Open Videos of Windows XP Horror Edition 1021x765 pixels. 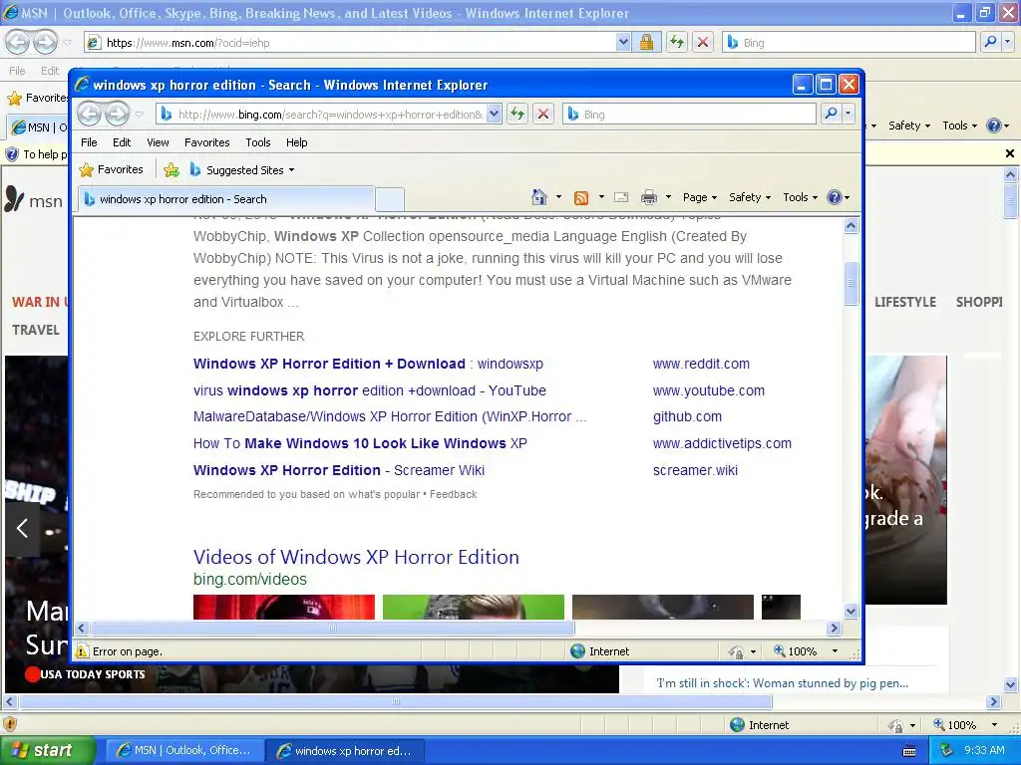point(356,557)
